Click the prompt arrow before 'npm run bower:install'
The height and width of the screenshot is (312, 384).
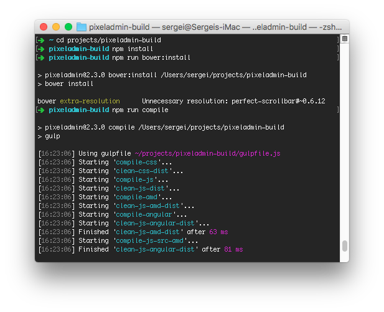[42, 57]
